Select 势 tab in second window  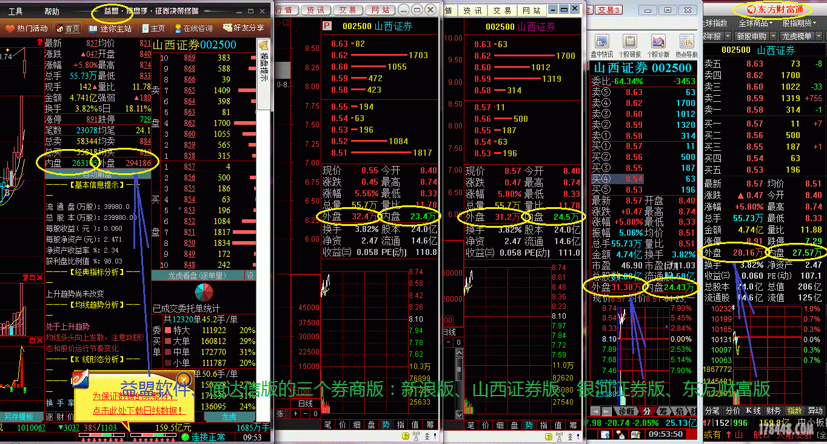pyautogui.click(x=384, y=425)
